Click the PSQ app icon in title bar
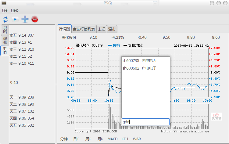Screen dimensions: 229x144 point(4,3)
